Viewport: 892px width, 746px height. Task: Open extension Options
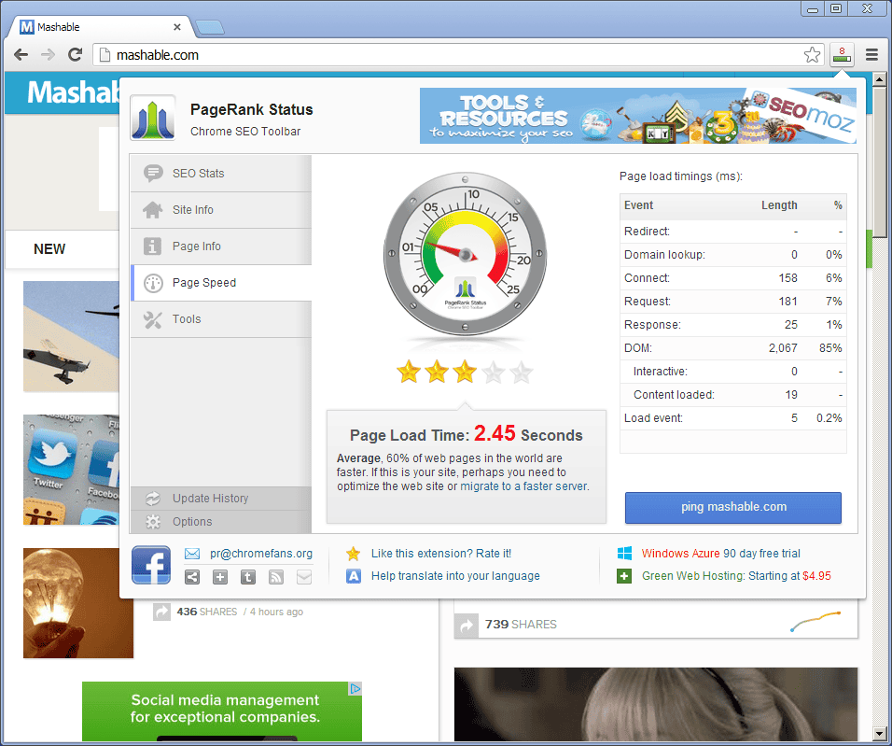[x=221, y=522]
